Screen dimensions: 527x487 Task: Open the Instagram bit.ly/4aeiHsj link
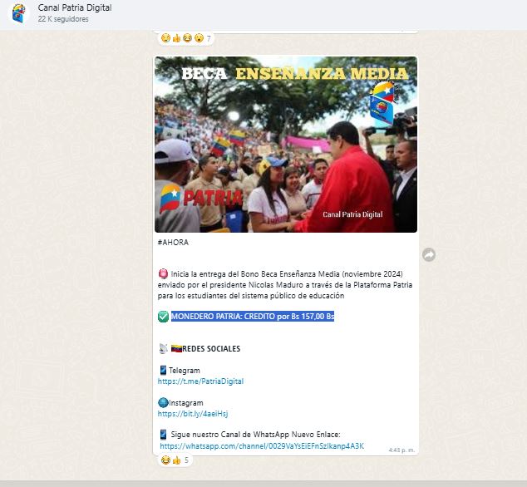(x=193, y=414)
